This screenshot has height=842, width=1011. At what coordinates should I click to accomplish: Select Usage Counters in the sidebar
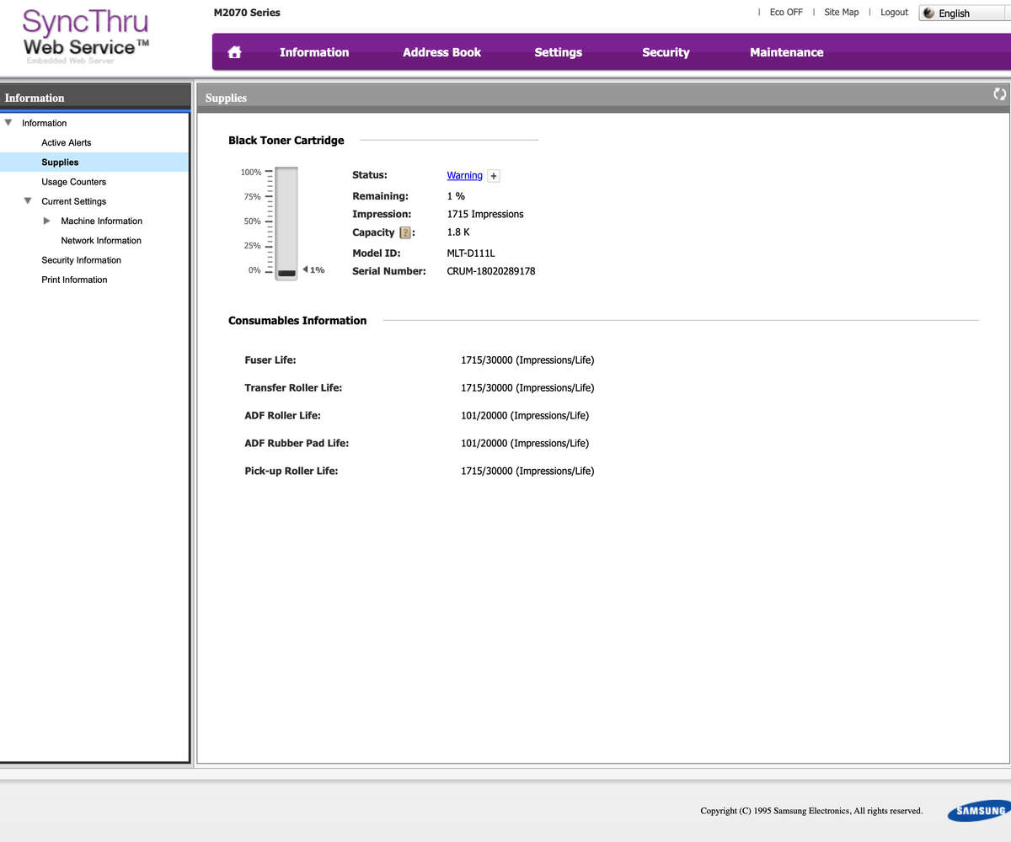tap(74, 182)
